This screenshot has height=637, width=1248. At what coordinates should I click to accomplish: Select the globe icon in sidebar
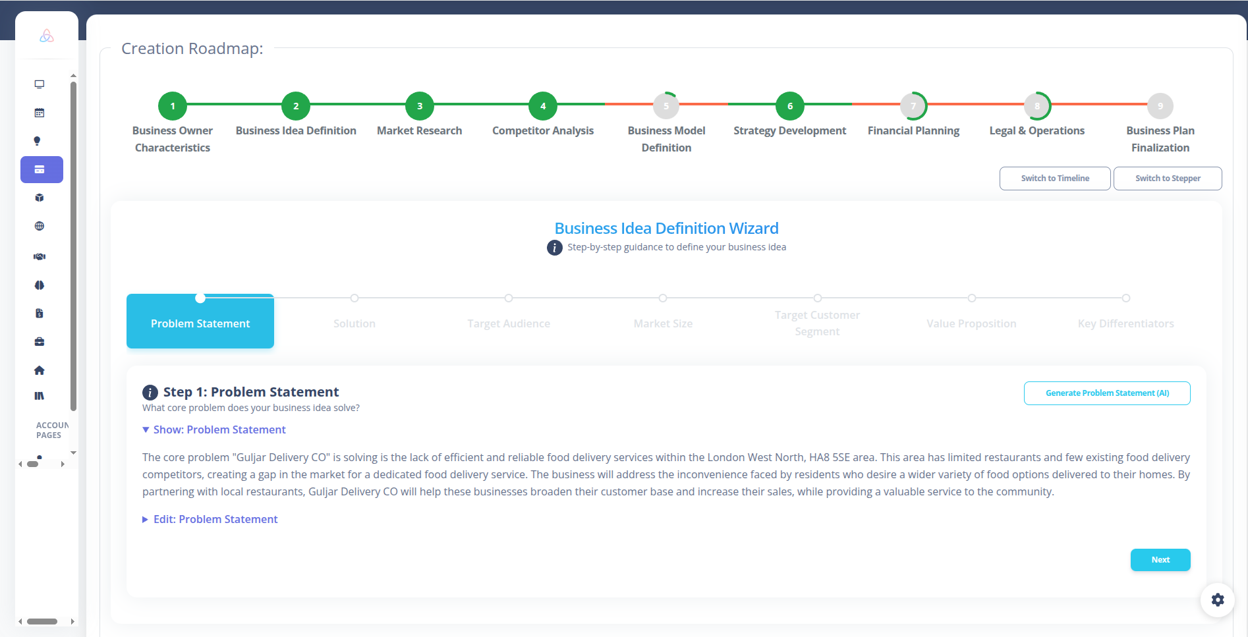click(x=40, y=226)
